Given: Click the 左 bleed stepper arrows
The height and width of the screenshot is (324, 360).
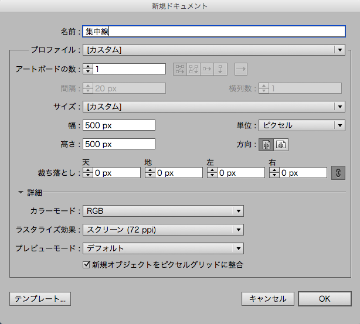Looking at the screenshot, I should (x=212, y=173).
